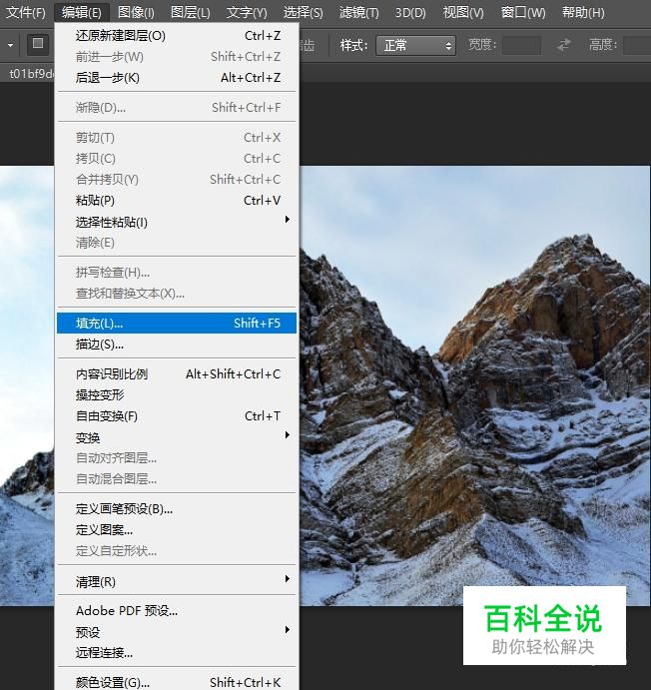Open the 选择(S) menu
The height and width of the screenshot is (690, 651).
pos(303,12)
